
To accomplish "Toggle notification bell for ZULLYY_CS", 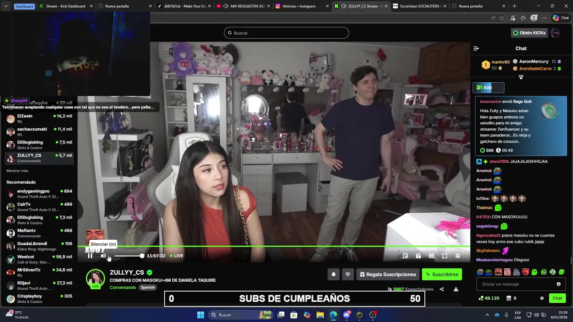I will coord(334,275).
